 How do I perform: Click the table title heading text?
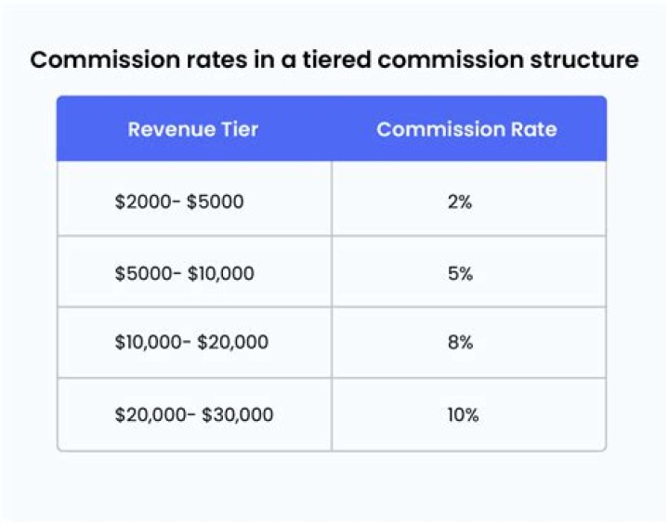tap(334, 60)
